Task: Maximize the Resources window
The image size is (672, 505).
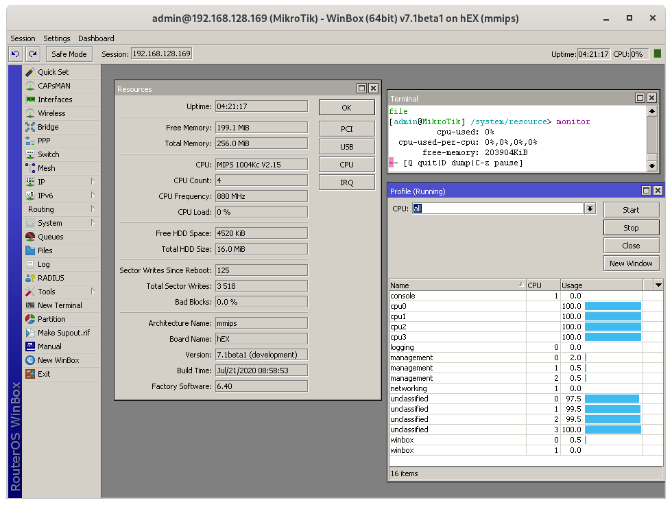Action: (362, 89)
